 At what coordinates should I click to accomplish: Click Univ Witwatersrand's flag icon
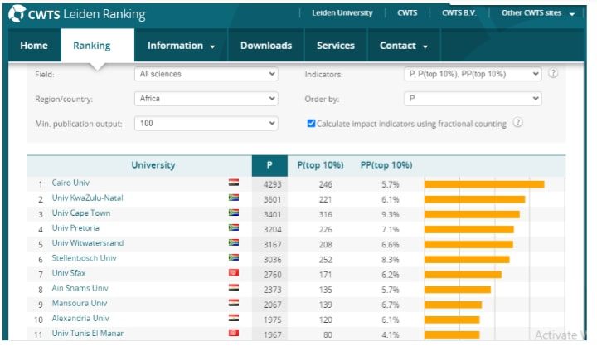(x=234, y=242)
